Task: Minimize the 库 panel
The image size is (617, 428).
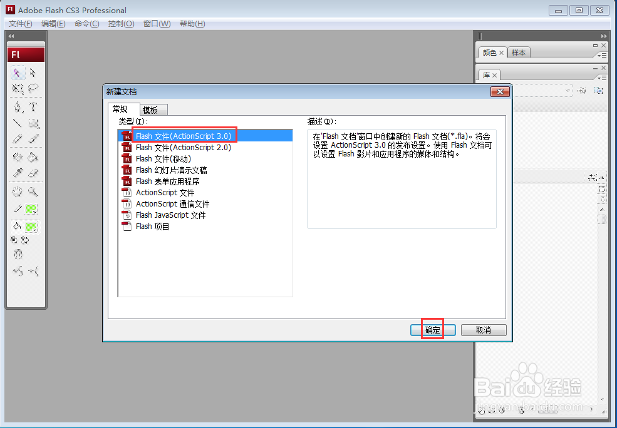Action: point(595,68)
